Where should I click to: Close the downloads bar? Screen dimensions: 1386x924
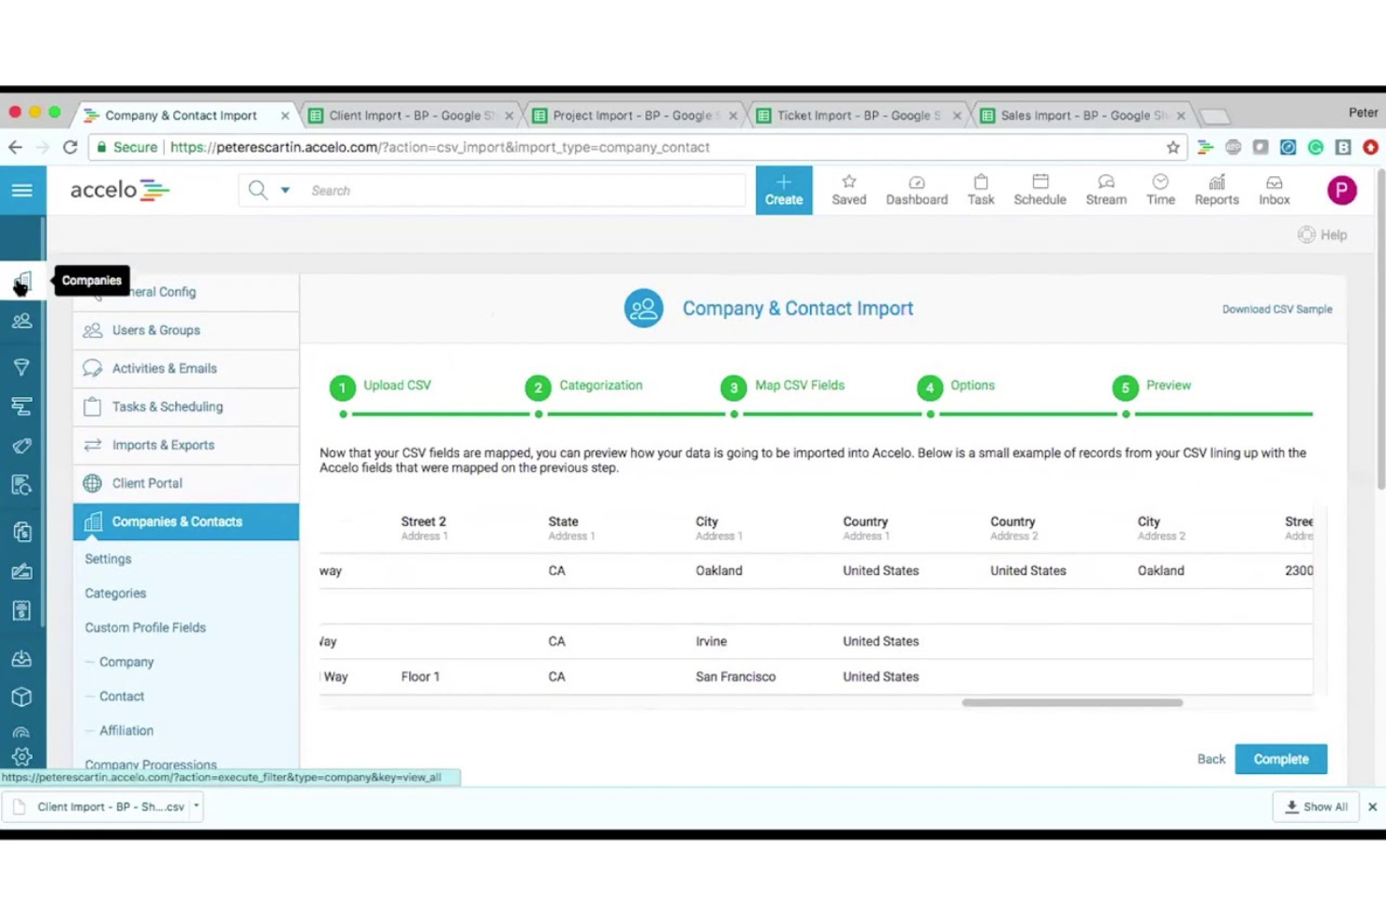1372,806
